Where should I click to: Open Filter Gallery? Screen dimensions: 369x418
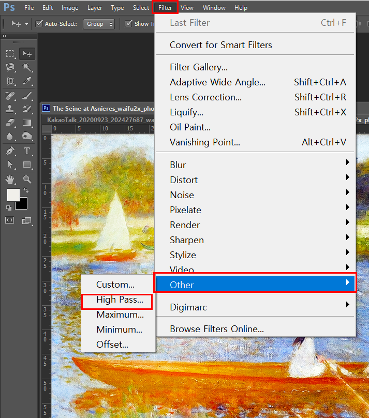tap(255, 67)
